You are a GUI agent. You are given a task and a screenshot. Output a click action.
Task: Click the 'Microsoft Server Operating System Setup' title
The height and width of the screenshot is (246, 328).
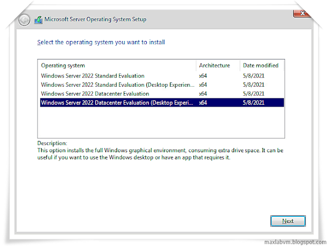95,19
